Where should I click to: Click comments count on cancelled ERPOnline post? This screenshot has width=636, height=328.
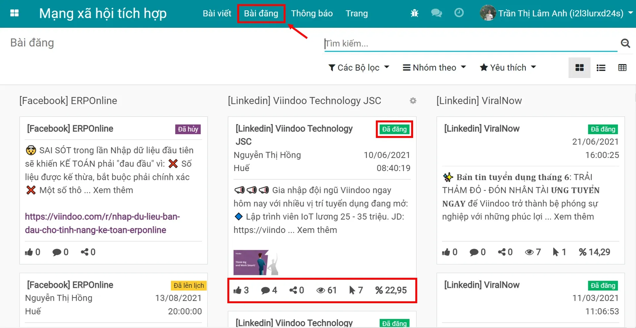click(x=60, y=252)
